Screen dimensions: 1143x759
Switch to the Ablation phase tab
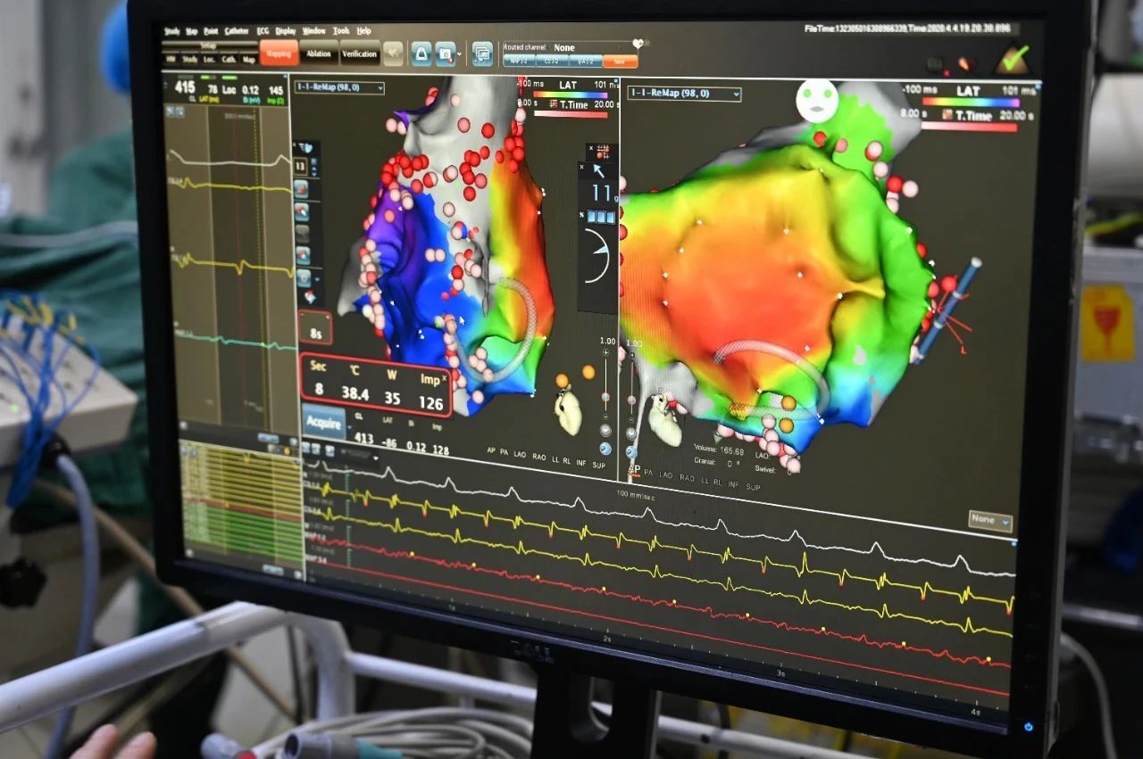click(319, 54)
